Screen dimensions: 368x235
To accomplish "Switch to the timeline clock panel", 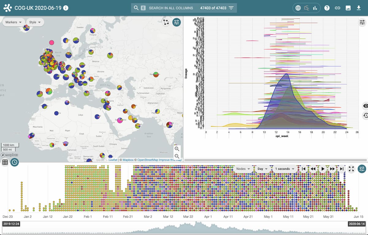I will click(14, 162).
